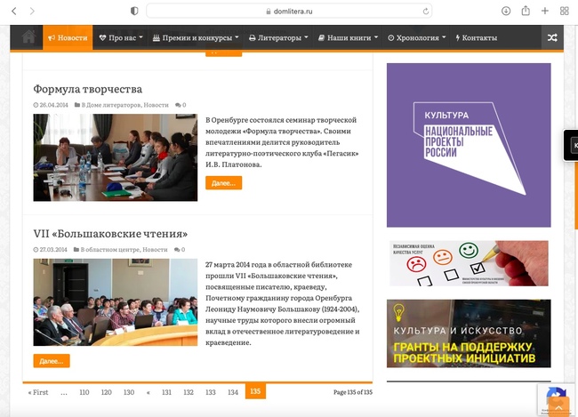Click the Формула творчества seminar thumbnail
Image resolution: width=578 pixels, height=417 pixels.
click(x=115, y=157)
